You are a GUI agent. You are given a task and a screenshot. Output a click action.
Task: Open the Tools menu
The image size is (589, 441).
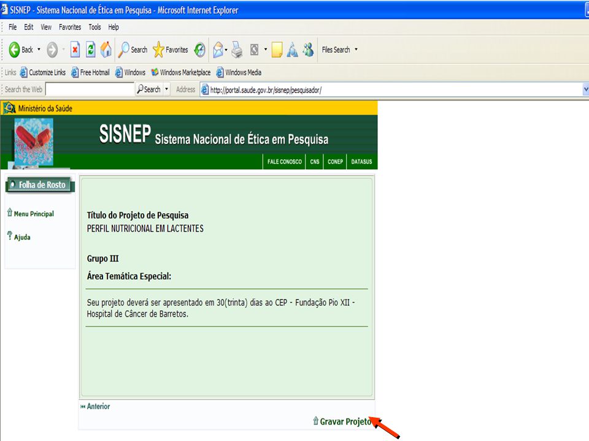click(94, 27)
